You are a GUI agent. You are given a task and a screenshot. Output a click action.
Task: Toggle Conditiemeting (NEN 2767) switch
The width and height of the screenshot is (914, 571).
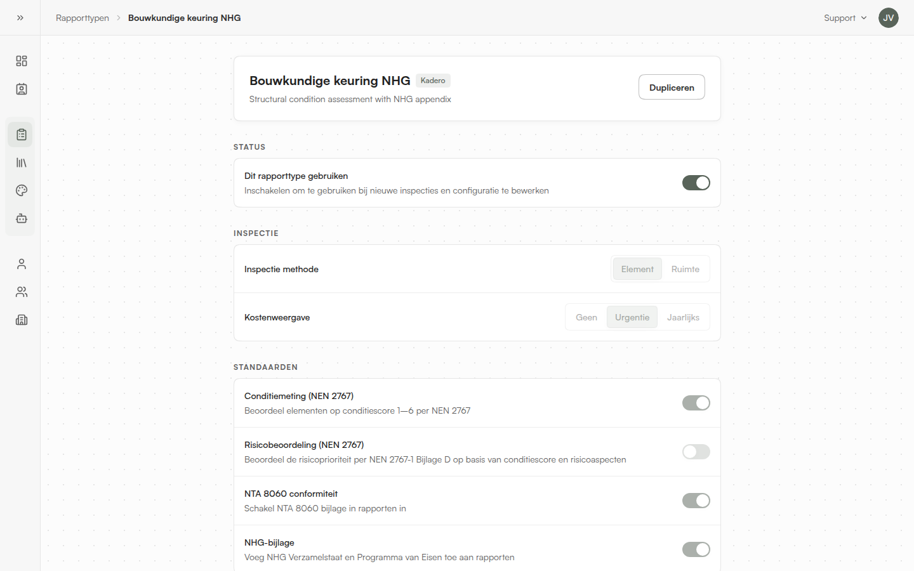point(696,403)
